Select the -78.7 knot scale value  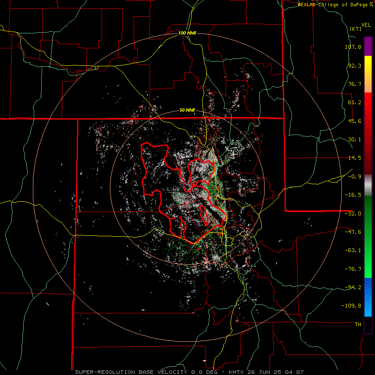pyautogui.click(x=353, y=269)
